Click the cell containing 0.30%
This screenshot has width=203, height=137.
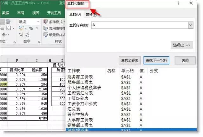(17, 113)
